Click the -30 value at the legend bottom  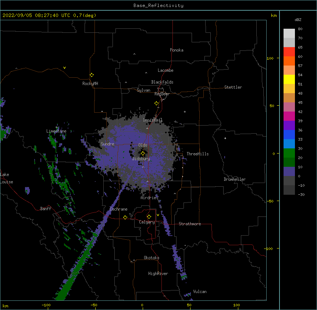coord(301,194)
